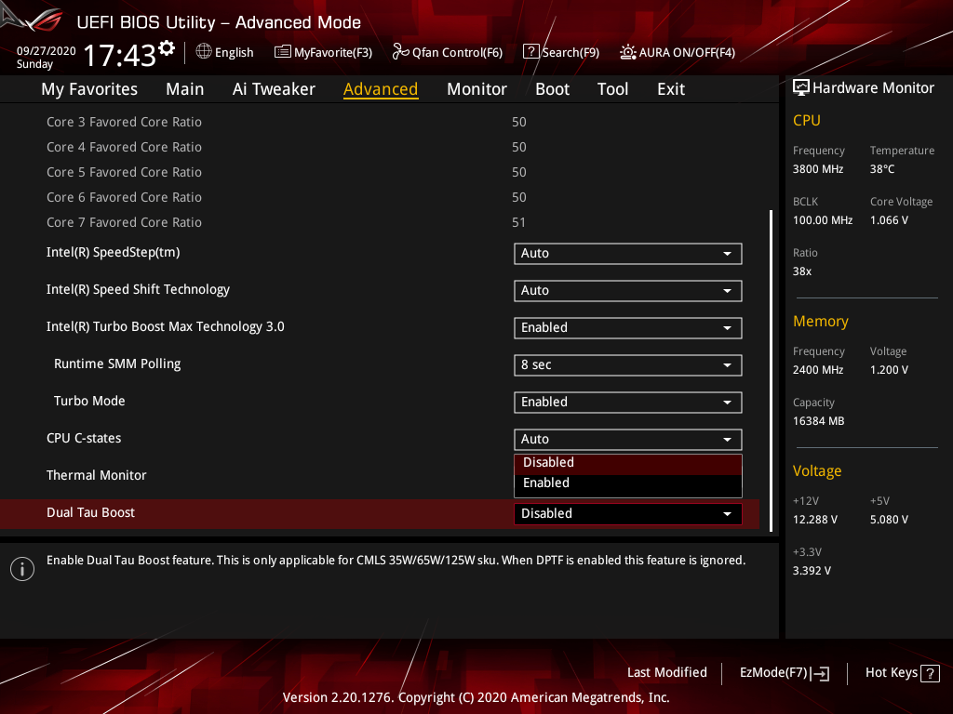Click the info icon beside the help text

[22, 569]
